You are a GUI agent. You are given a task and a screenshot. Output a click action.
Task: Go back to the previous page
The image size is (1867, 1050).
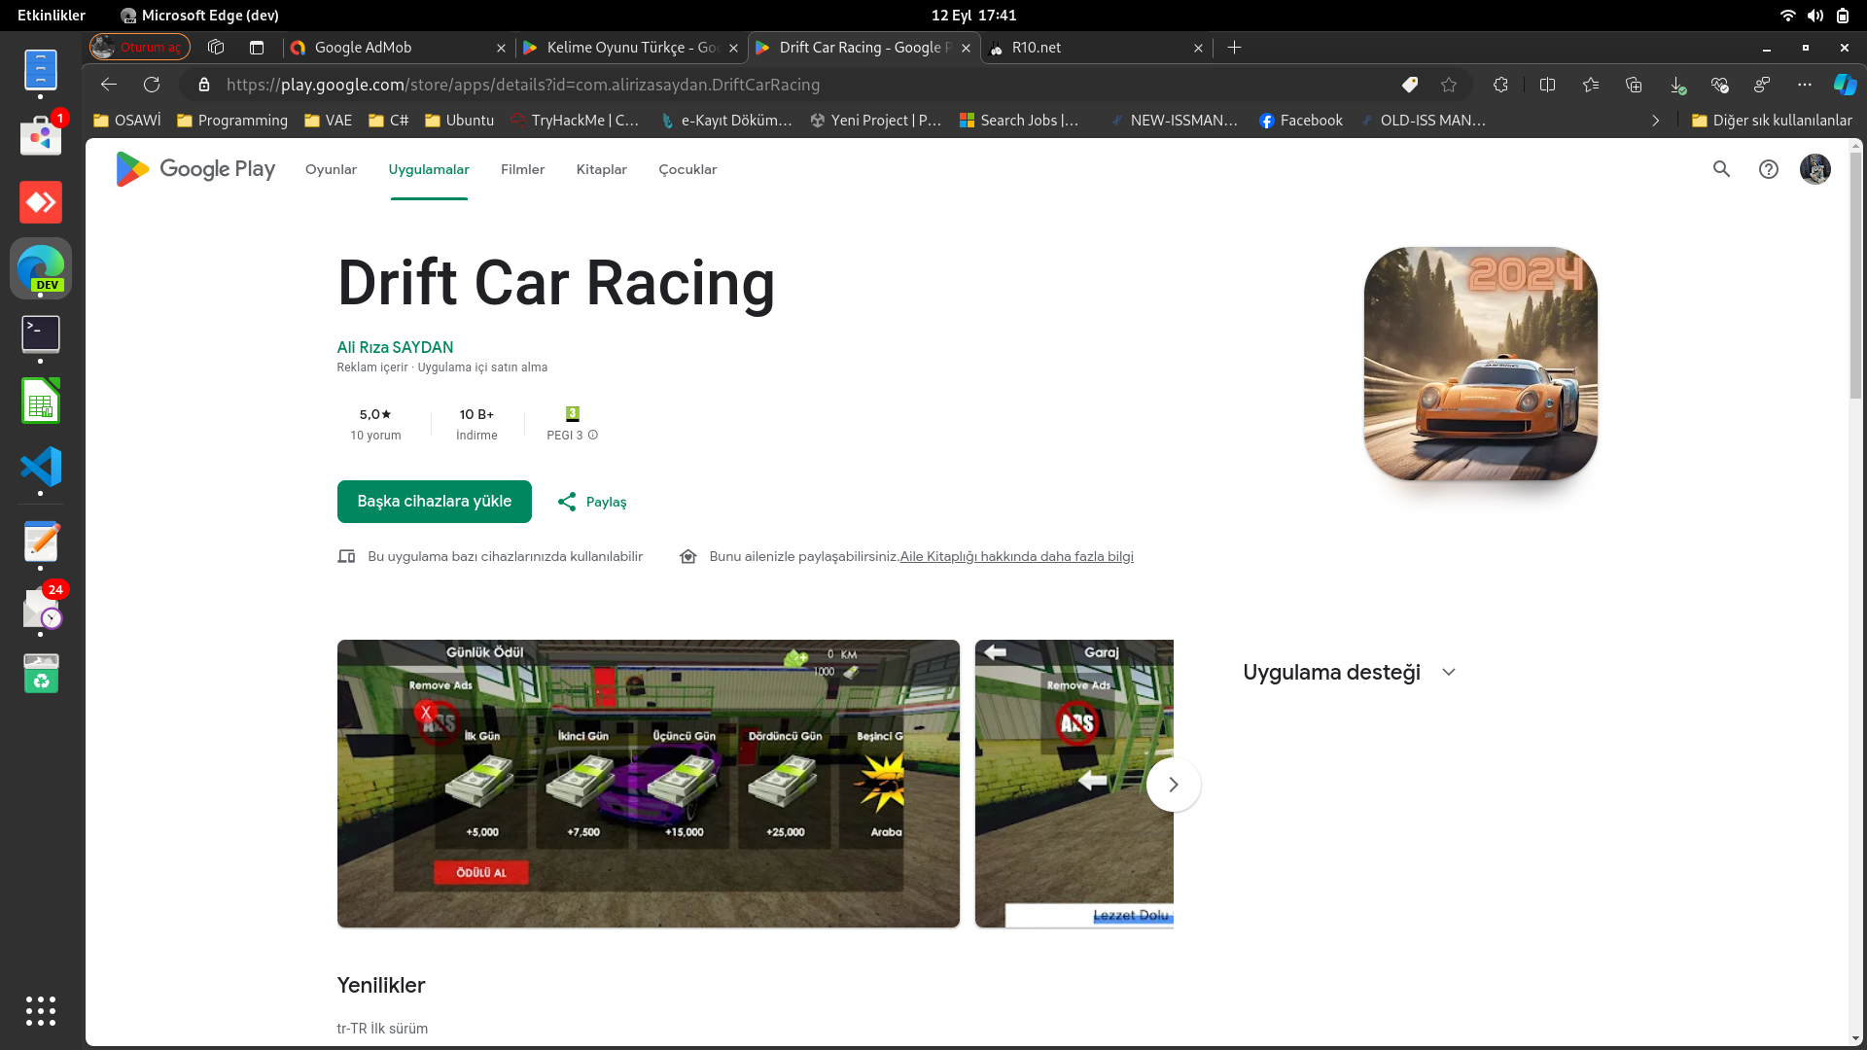click(x=109, y=85)
